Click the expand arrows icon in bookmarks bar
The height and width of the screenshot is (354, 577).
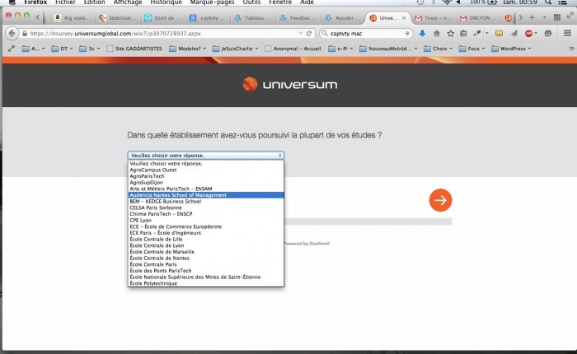[12, 49]
